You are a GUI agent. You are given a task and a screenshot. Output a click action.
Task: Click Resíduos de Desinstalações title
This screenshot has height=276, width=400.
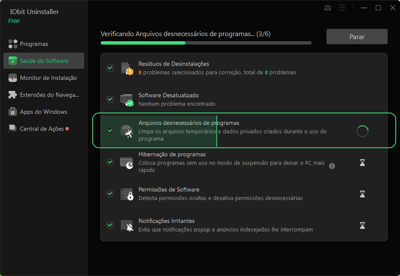(x=174, y=64)
